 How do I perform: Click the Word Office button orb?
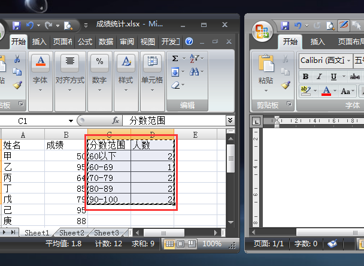[x=262, y=31]
